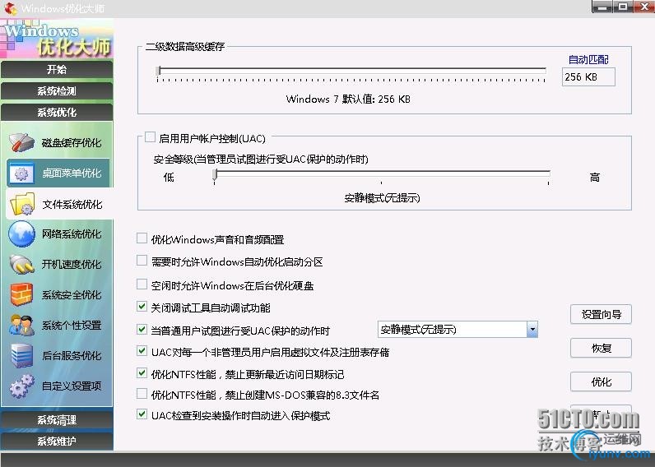Open the 系统维护 section
The height and width of the screenshot is (467, 655).
click(x=57, y=442)
